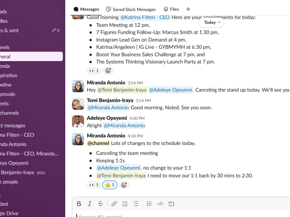Viewport: 290px width, 217px height.
Task: Open Adeleye Opeyemi's avatar
Action: click(78, 122)
